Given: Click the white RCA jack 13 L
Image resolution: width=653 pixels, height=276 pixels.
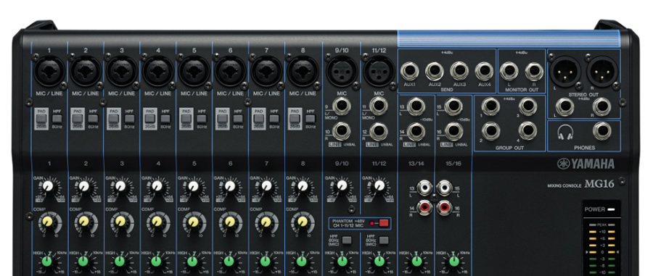Looking at the screenshot, I should (x=424, y=188).
